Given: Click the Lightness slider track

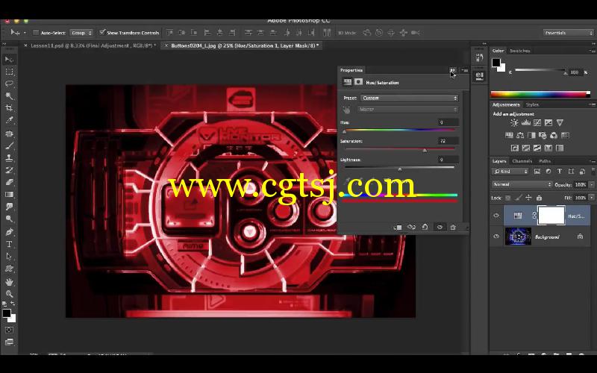Looking at the screenshot, I should [x=400, y=167].
